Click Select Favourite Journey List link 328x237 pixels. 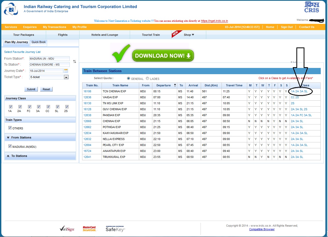pos(22,52)
